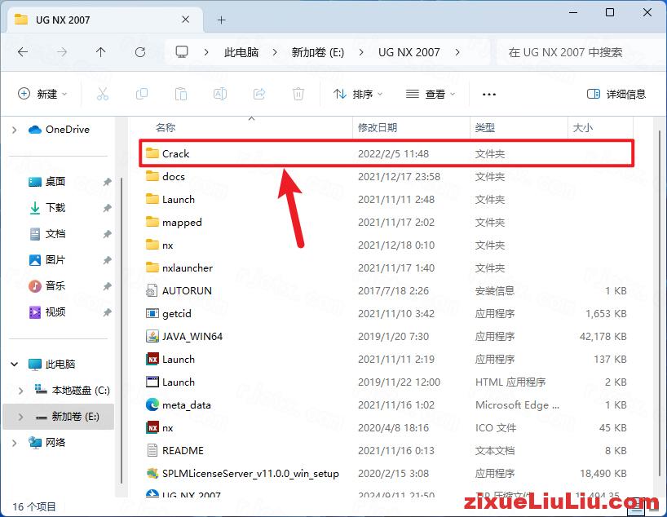Select the README text document
The image size is (667, 517).
click(387, 450)
